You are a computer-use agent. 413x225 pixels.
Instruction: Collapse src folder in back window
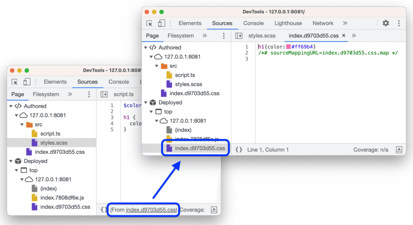pos(22,125)
